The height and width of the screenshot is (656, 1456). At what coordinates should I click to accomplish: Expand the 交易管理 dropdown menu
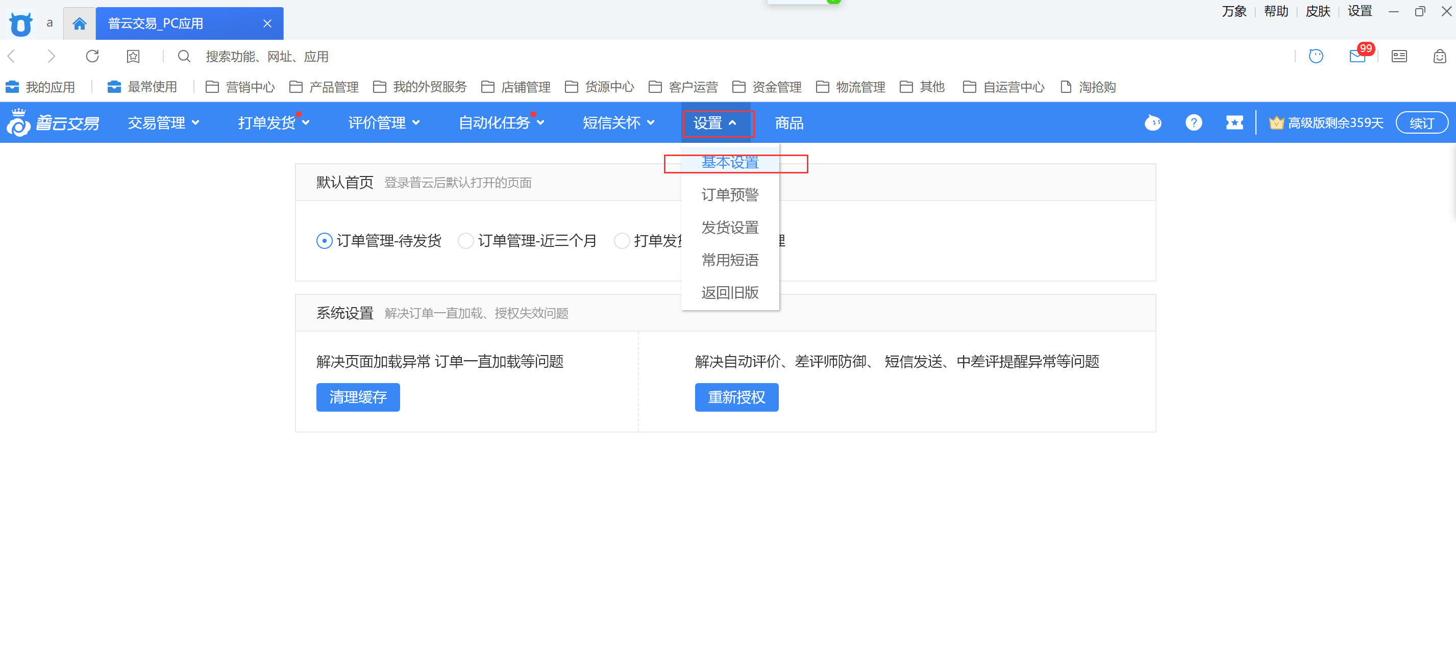[x=163, y=122]
